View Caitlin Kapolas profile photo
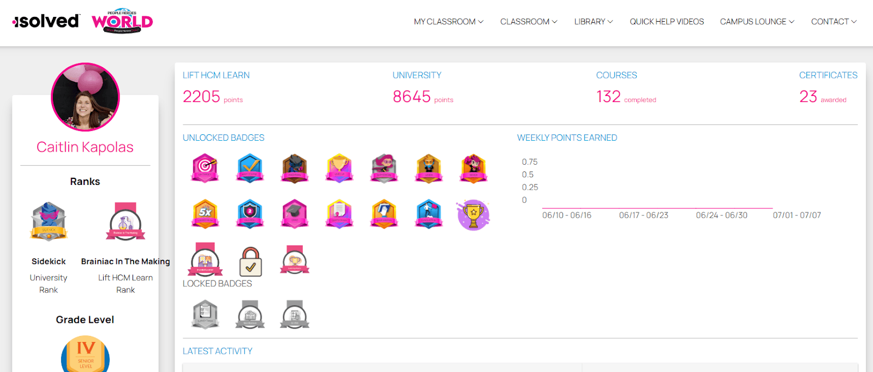Screen dimensions: 873x372 [85, 97]
